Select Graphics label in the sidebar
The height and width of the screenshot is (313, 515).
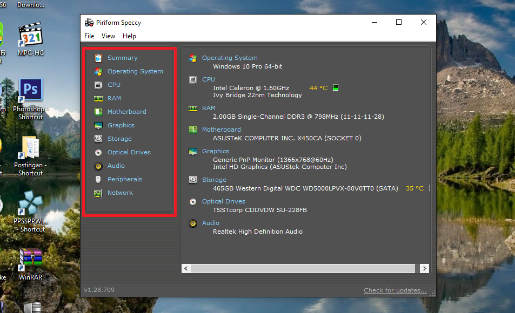click(121, 125)
